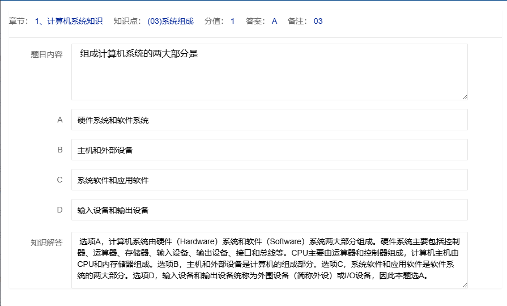
Task: Click option A input field
Action: pos(269,120)
